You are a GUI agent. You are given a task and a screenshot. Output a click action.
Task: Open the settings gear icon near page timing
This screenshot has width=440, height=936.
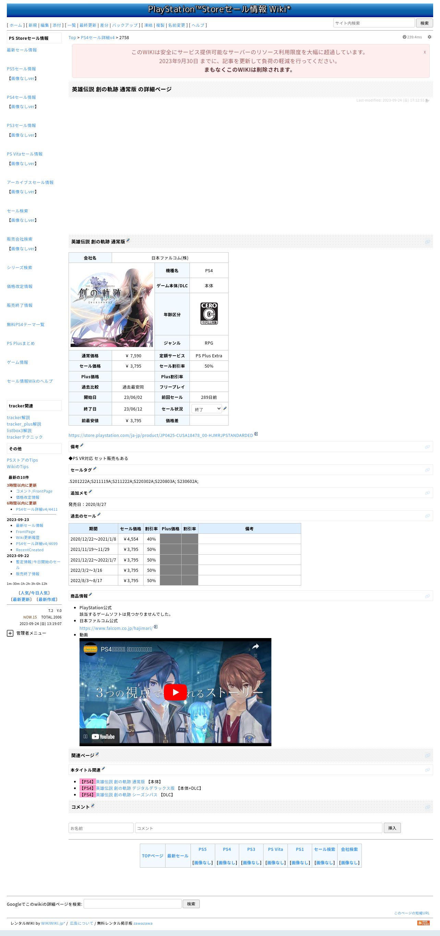429,37
